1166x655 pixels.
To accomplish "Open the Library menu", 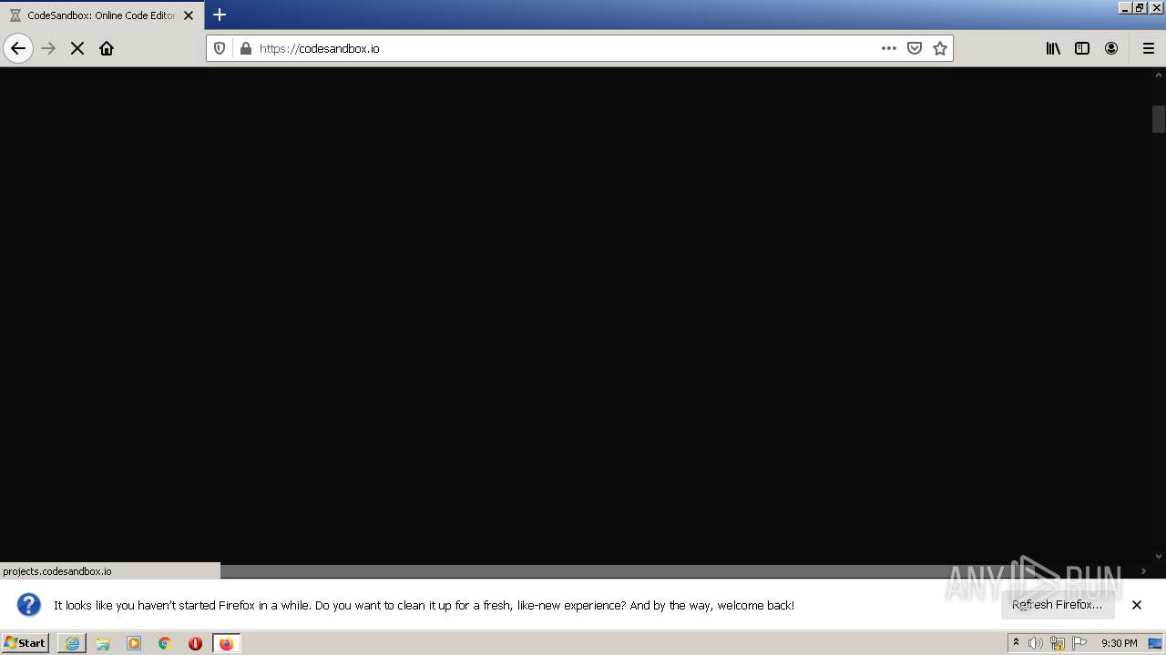I will point(1053,48).
